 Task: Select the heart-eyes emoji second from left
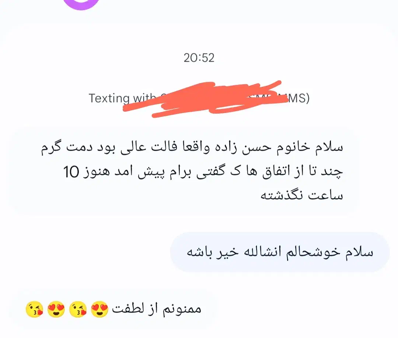tap(56, 309)
